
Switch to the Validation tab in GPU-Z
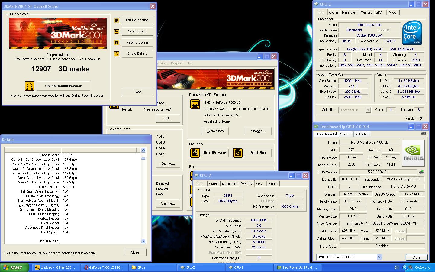(x=362, y=134)
